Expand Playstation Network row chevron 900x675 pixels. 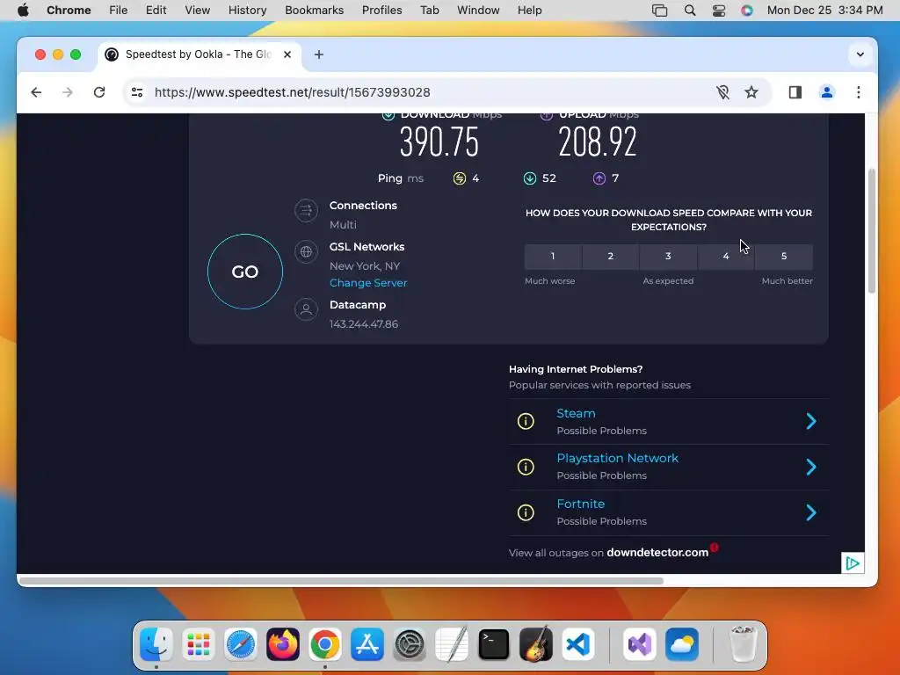(811, 467)
